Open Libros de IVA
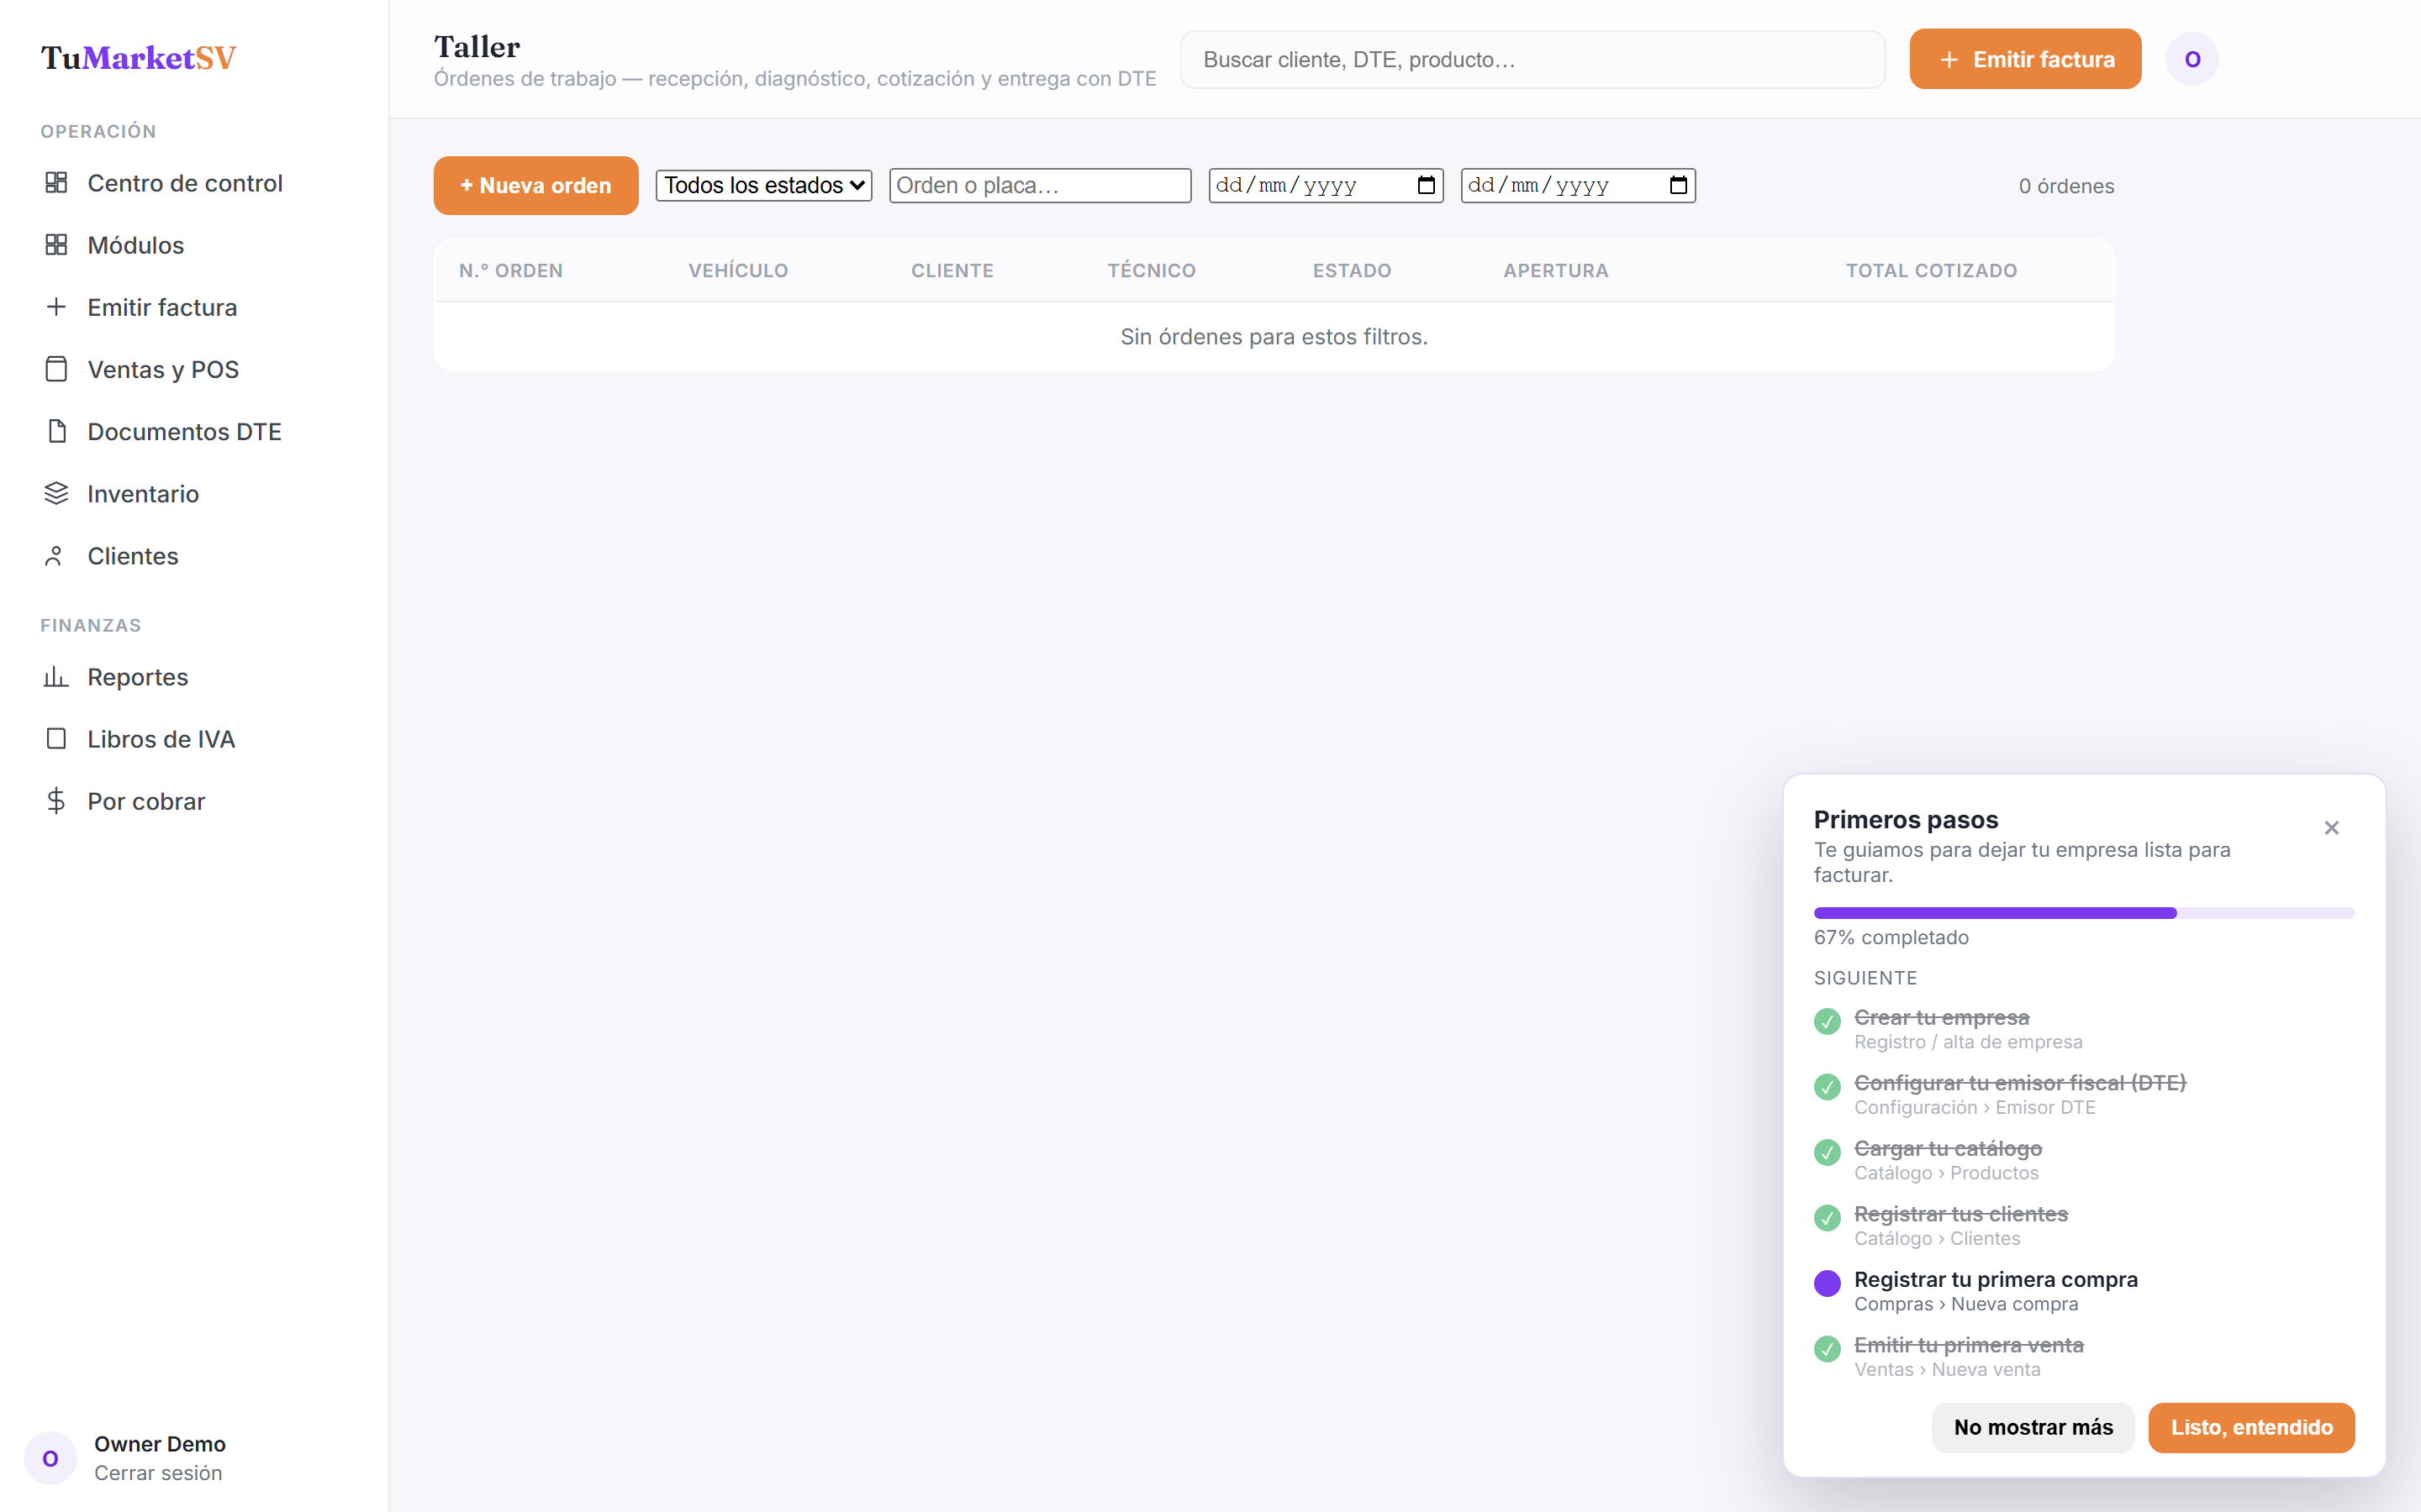 point(161,739)
